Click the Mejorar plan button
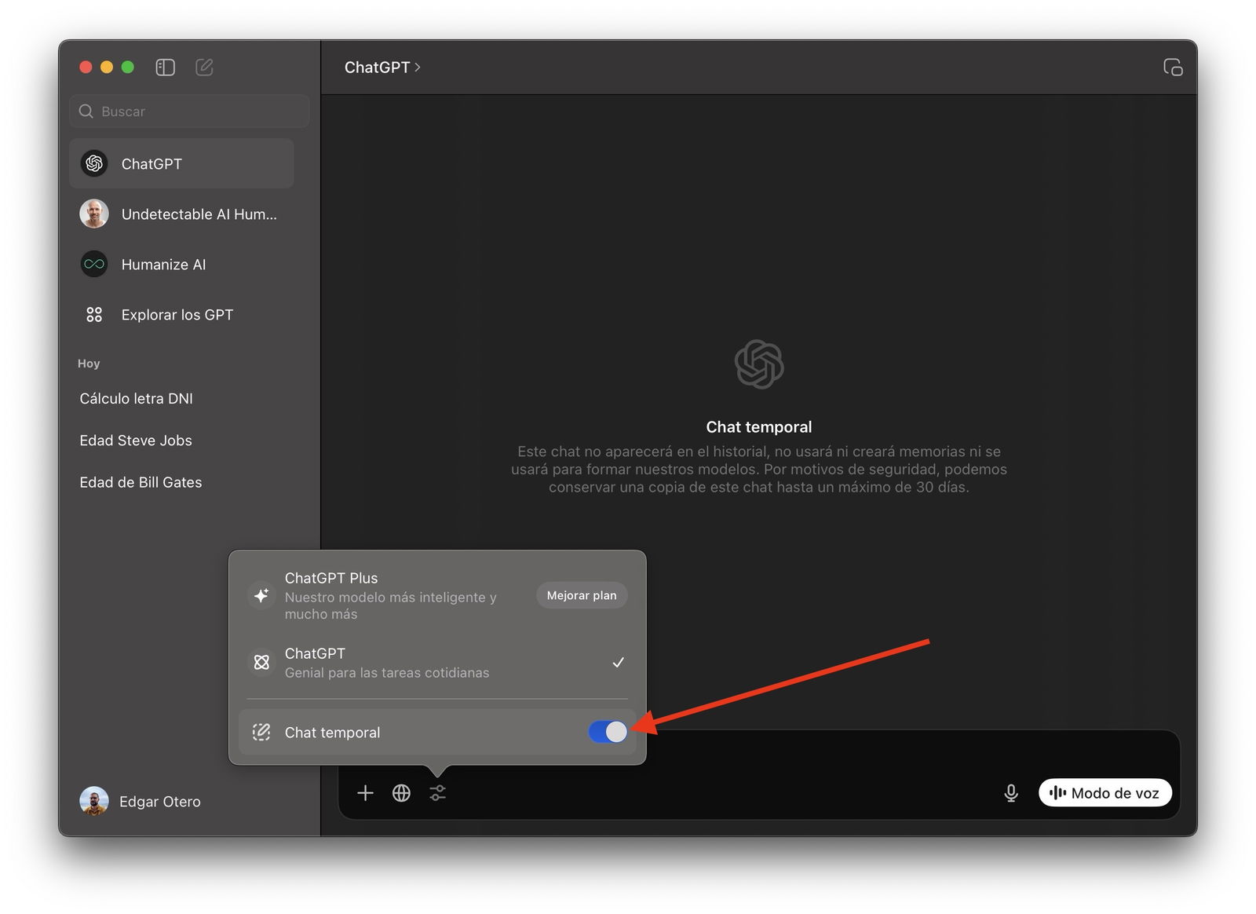Screen dimensions: 1256x914 (x=582, y=595)
